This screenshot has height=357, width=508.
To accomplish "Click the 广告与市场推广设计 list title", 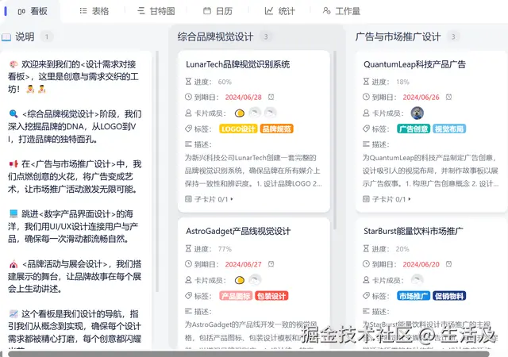I will (398, 36).
